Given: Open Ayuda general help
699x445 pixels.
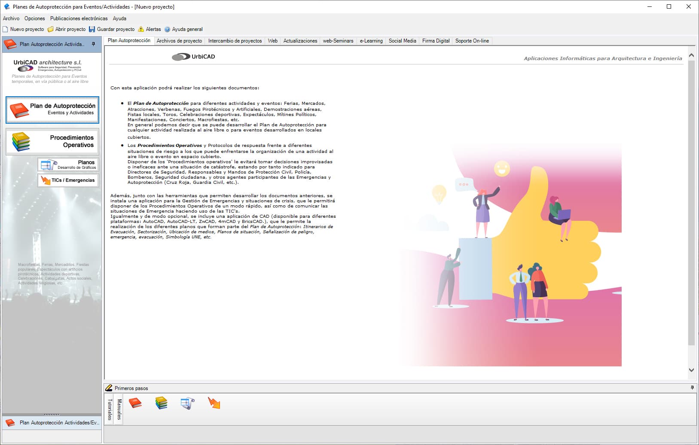Looking at the screenshot, I should pyautogui.click(x=183, y=29).
